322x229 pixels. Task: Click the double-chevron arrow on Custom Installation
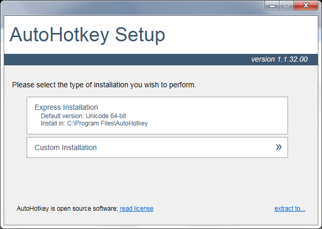pos(279,147)
